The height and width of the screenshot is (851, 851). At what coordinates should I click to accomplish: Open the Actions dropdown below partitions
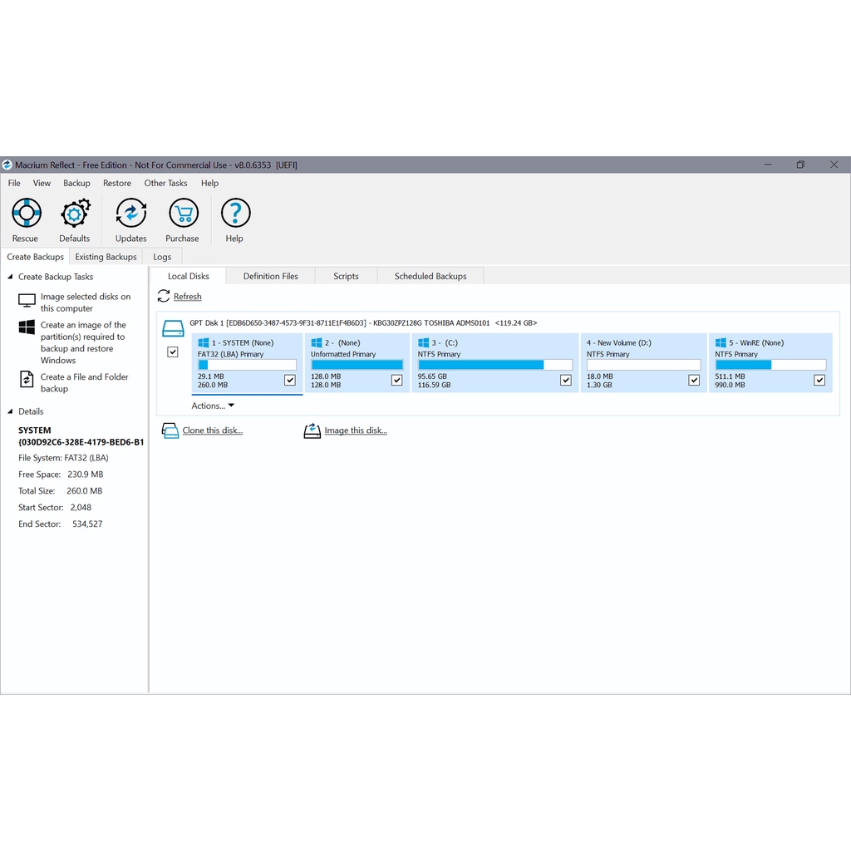tap(213, 406)
